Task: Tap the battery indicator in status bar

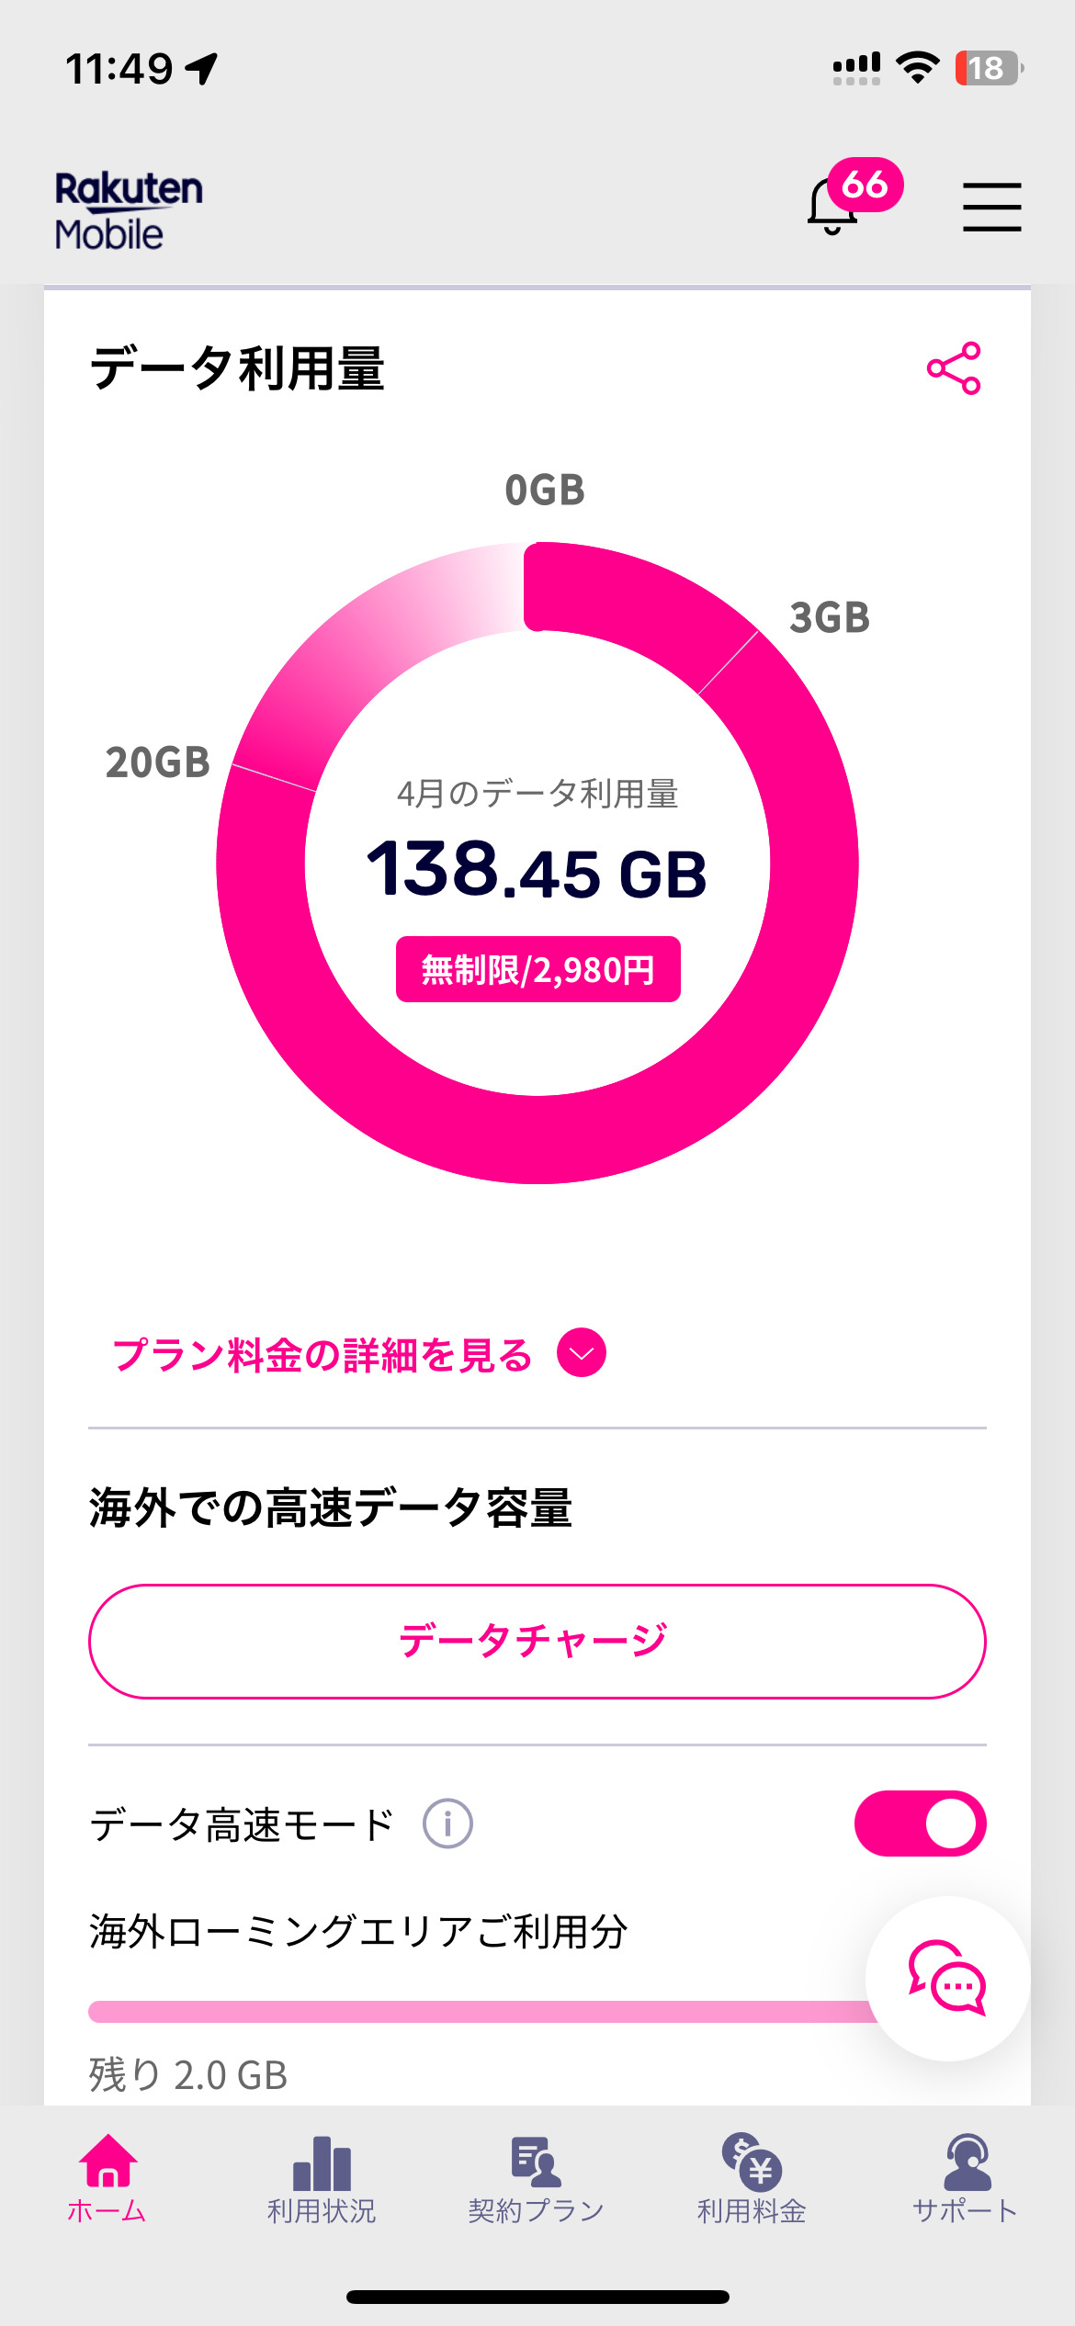Action: (x=988, y=68)
